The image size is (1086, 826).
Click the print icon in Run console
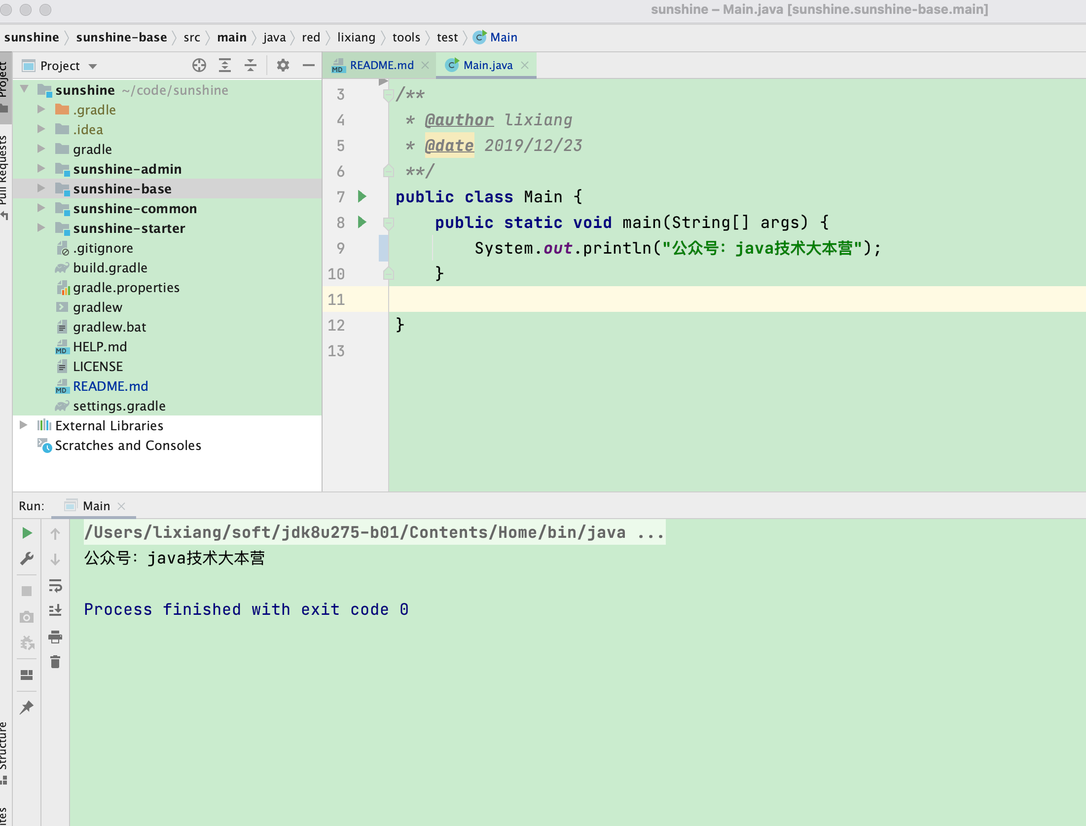point(55,637)
